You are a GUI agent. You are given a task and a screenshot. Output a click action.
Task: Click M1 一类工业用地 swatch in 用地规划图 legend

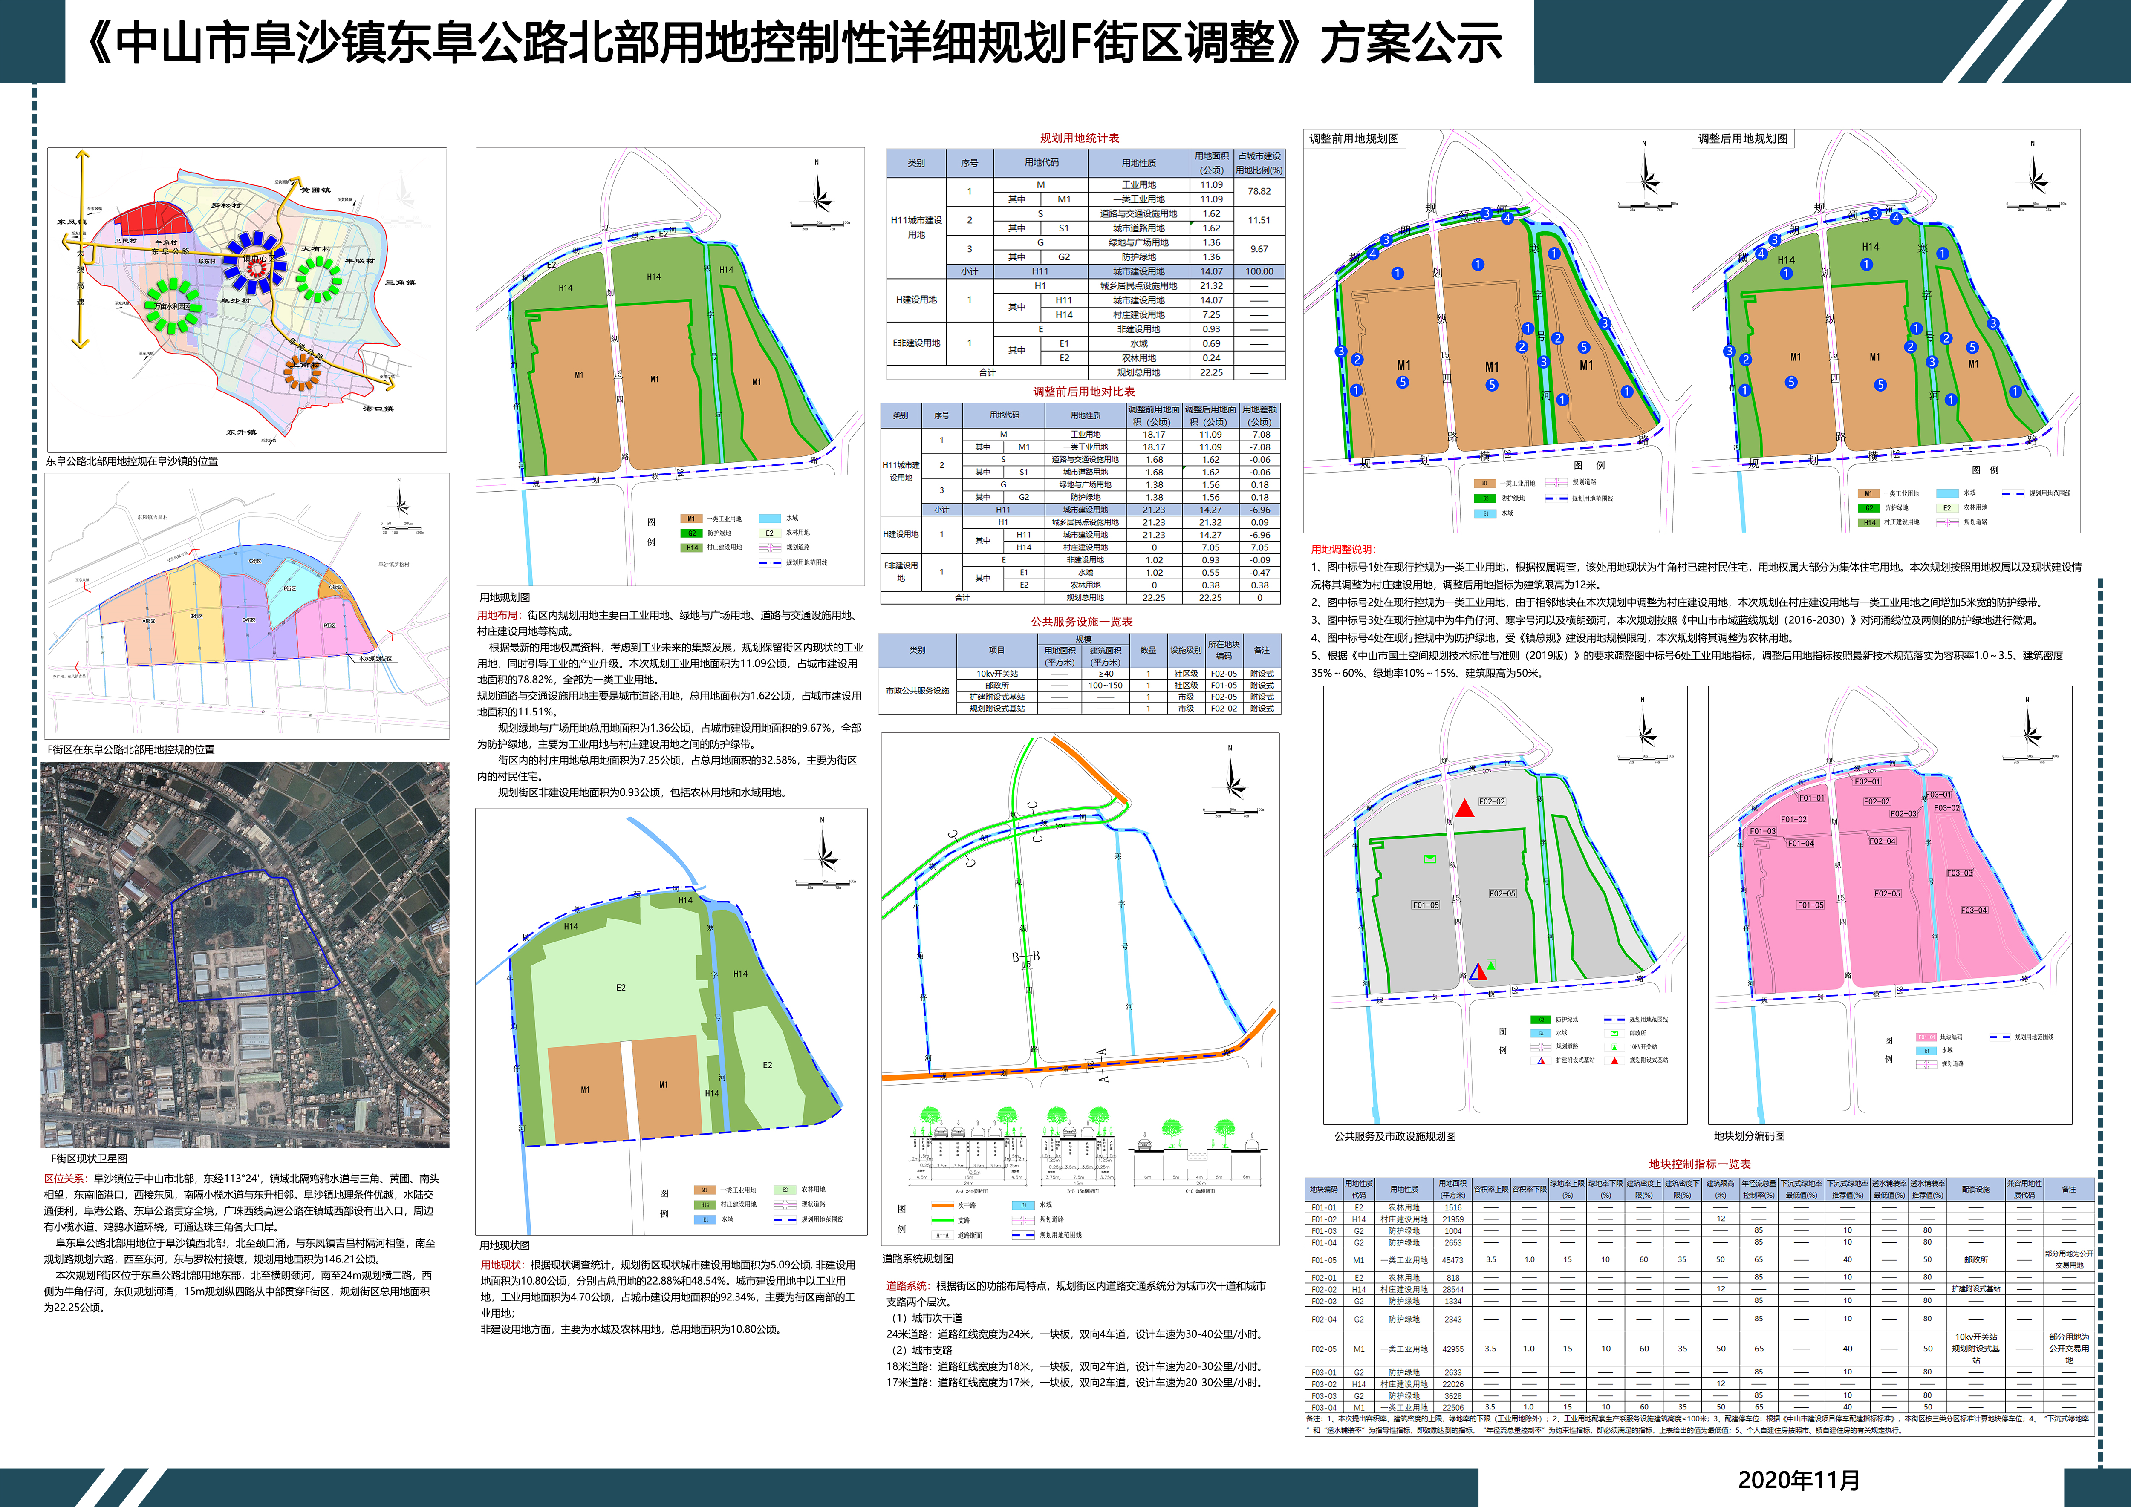pos(690,519)
